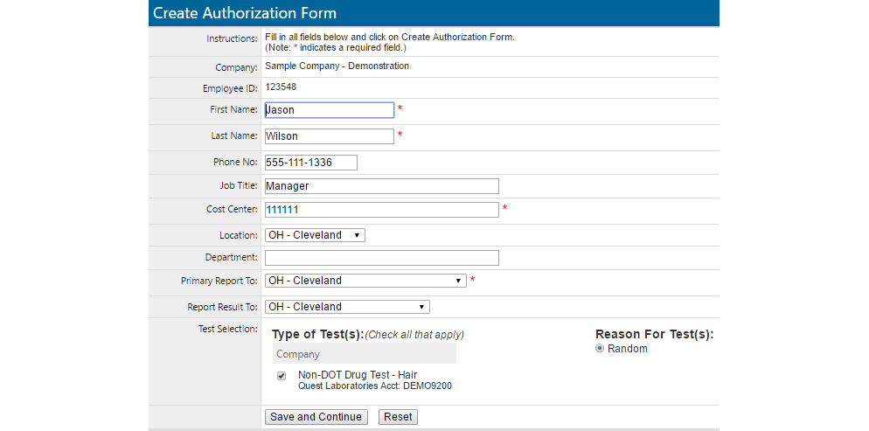The image size is (869, 431).
Task: Open the Location dropdown
Action: pos(315,235)
